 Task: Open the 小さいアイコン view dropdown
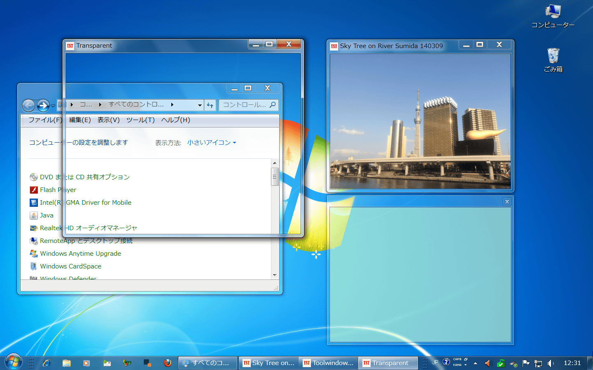(212, 143)
